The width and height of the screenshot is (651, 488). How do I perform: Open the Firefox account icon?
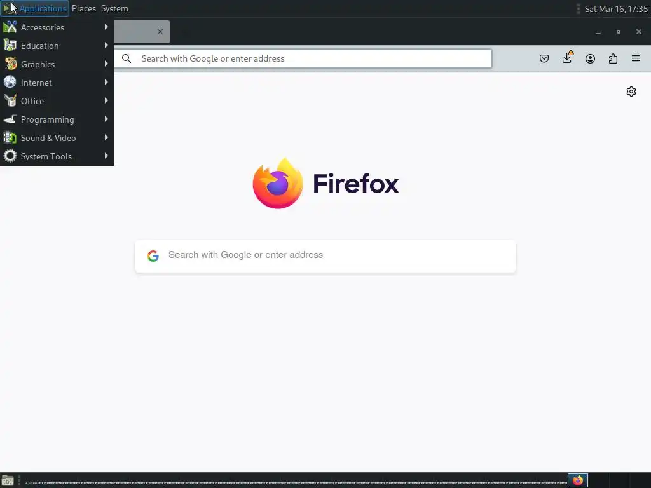click(x=590, y=58)
